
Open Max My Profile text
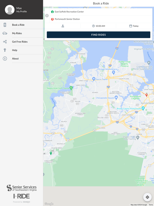(x=21, y=10)
